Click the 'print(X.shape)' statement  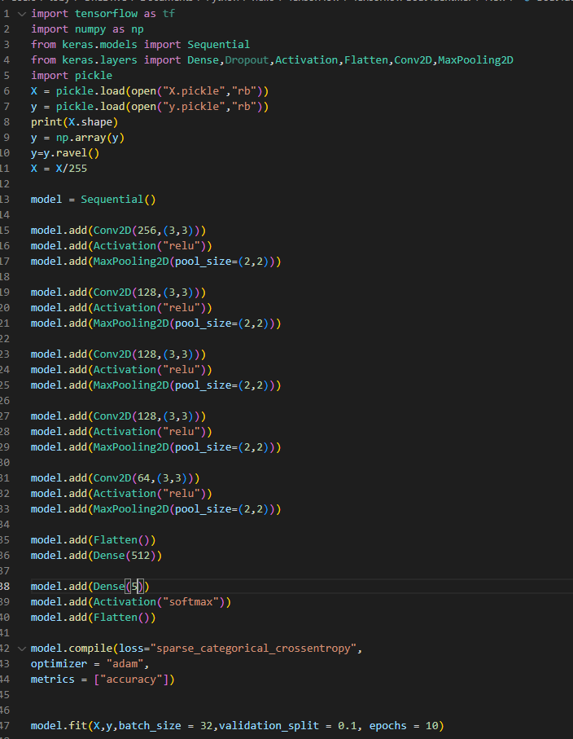click(x=74, y=122)
